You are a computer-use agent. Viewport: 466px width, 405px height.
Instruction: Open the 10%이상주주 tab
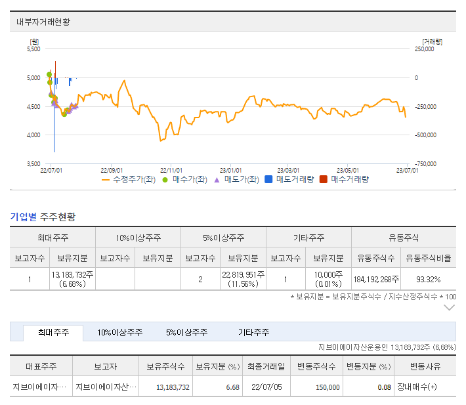point(120,332)
